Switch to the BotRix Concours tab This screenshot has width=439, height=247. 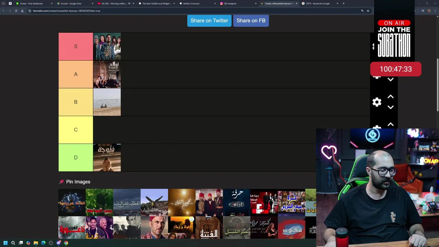(197, 3)
